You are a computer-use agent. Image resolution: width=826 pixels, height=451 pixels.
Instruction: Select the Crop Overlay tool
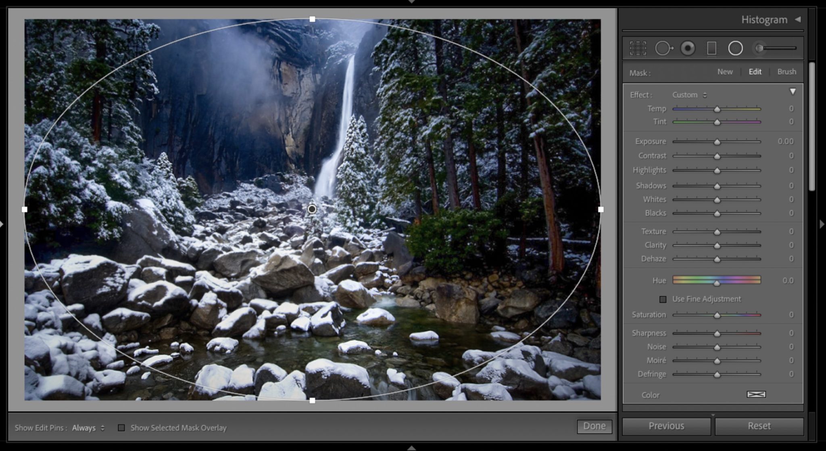637,48
